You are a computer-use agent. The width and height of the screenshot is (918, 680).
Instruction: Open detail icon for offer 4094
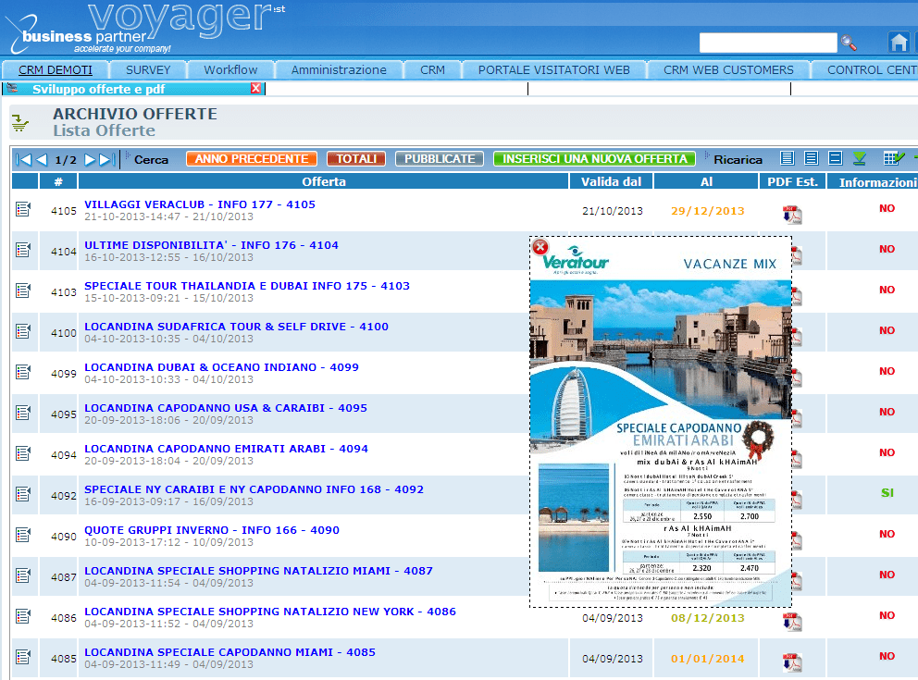tap(23, 453)
